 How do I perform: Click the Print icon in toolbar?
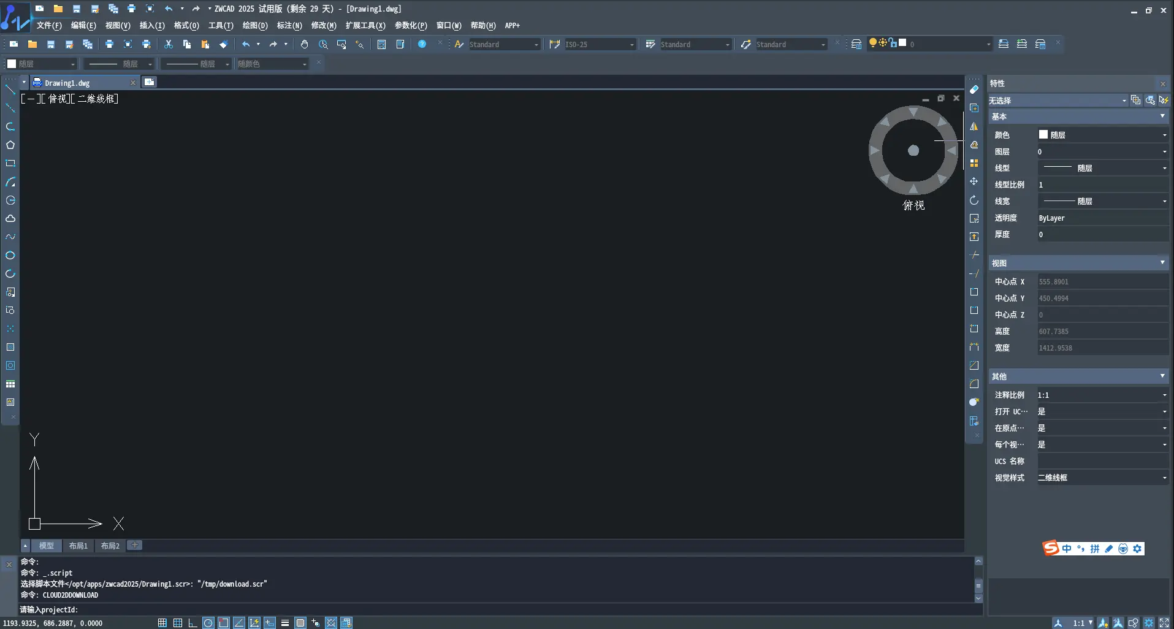[x=109, y=44]
